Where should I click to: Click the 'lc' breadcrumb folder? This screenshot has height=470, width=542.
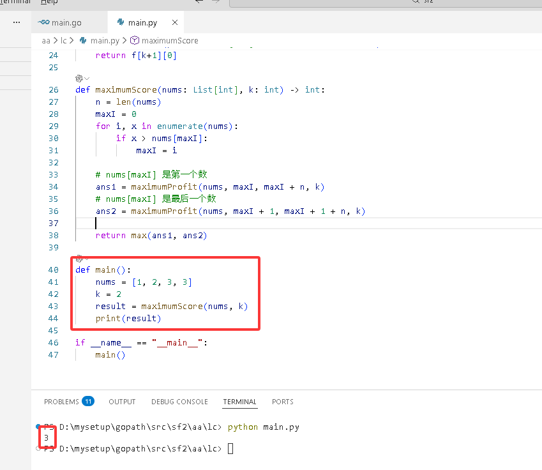[x=64, y=41]
